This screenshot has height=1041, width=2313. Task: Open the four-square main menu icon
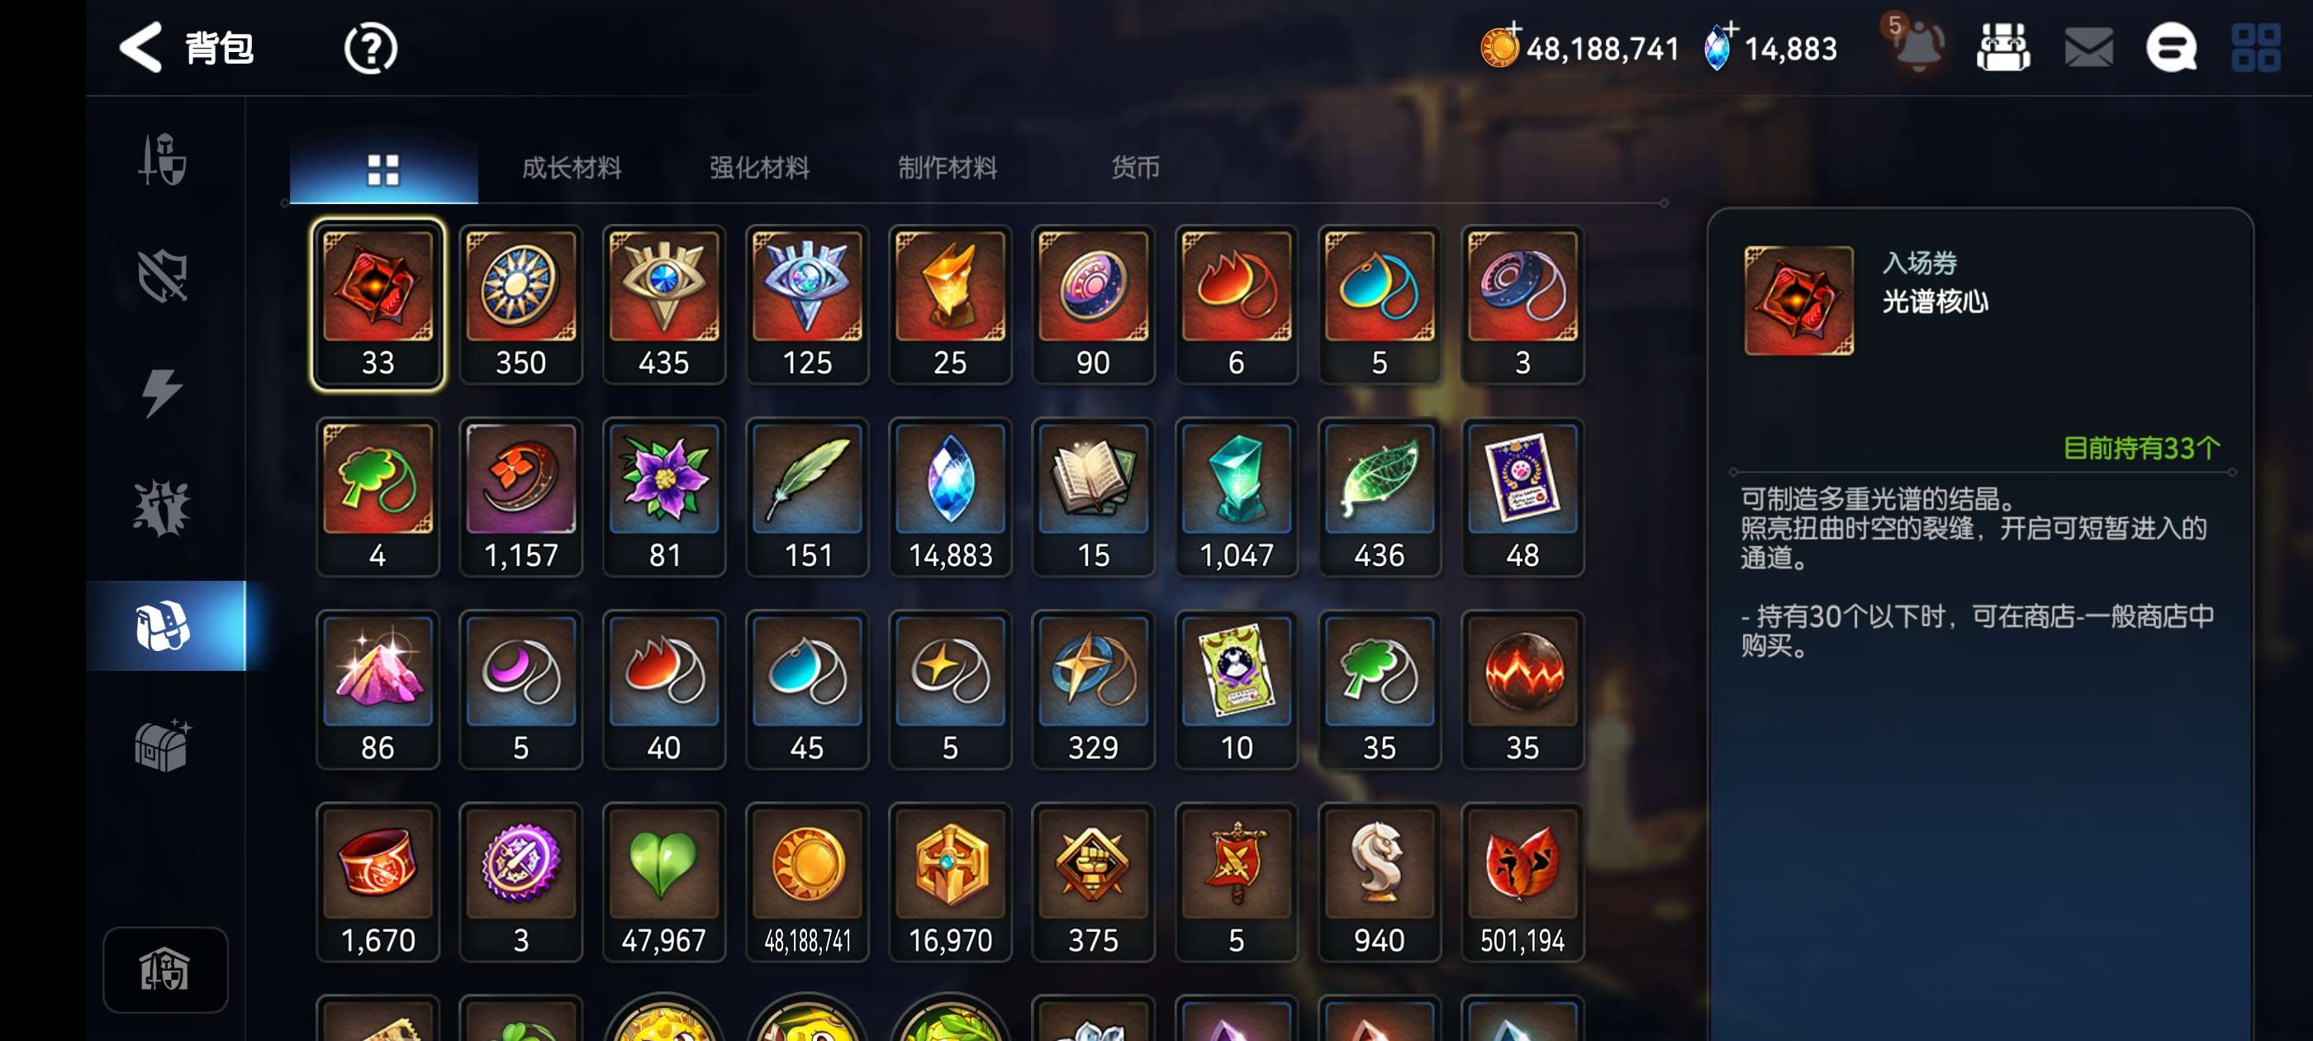click(x=2254, y=48)
